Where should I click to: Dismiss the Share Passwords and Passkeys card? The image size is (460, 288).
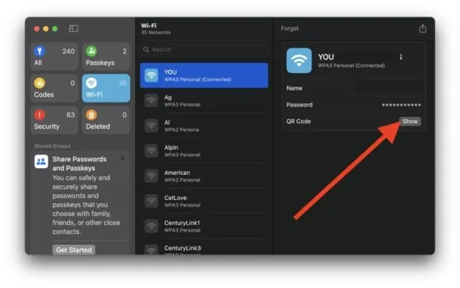[x=123, y=158]
